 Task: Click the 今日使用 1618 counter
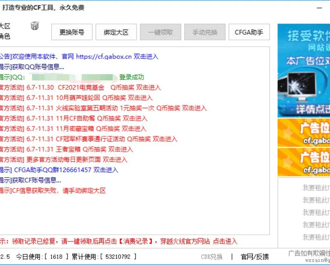pos(42,257)
